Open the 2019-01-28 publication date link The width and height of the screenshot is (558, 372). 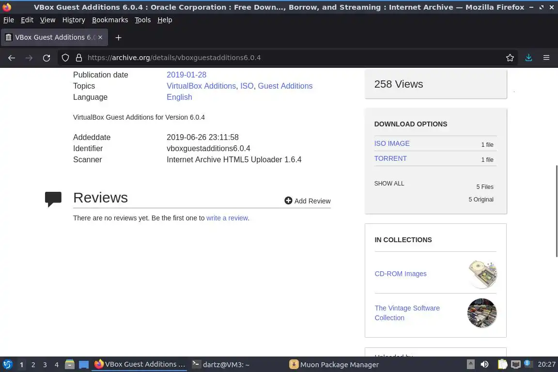pos(186,75)
